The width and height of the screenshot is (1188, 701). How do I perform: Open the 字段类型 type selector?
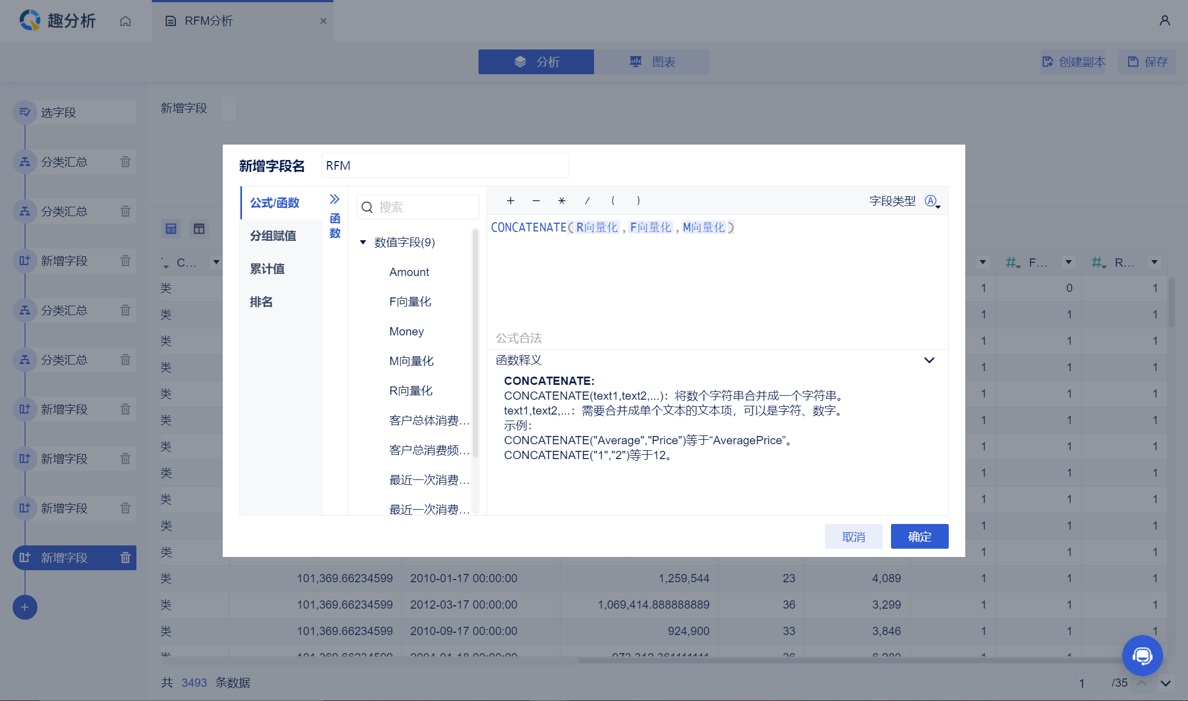(932, 201)
